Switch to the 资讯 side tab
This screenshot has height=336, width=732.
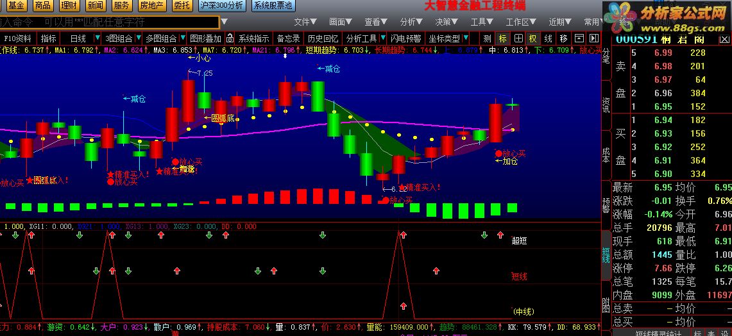point(606,105)
